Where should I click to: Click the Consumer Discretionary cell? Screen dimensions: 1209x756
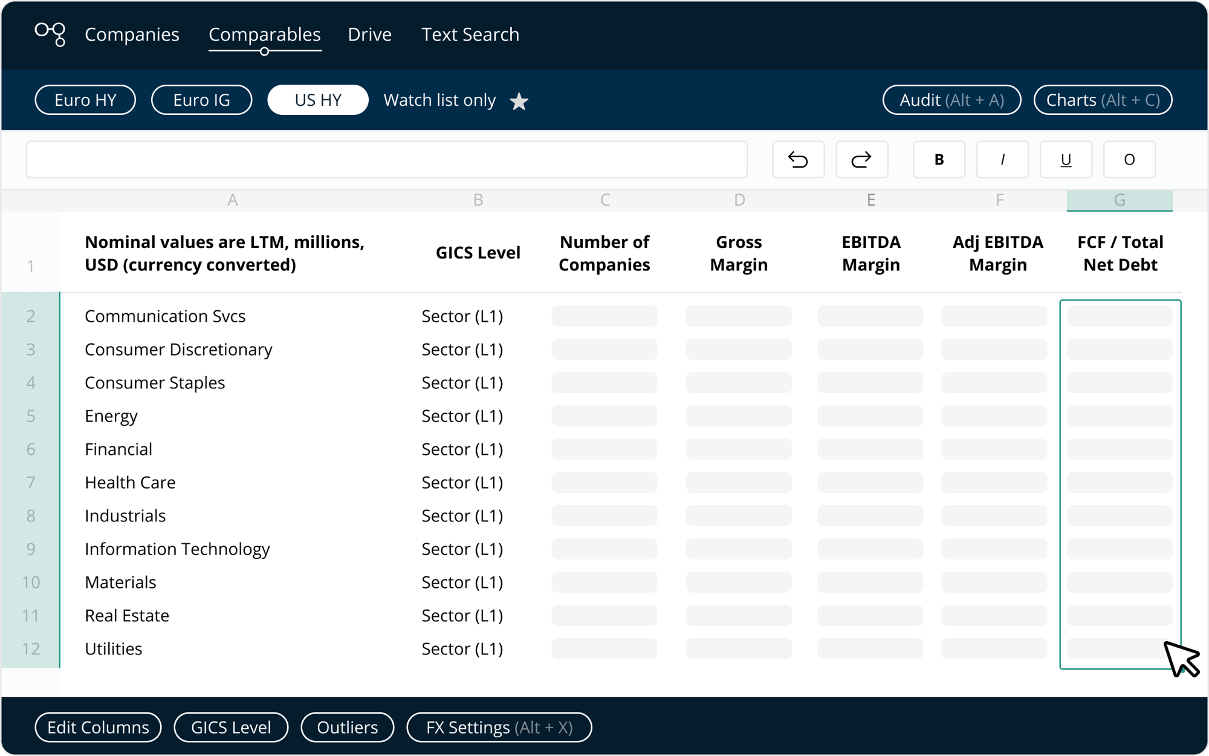pos(178,349)
